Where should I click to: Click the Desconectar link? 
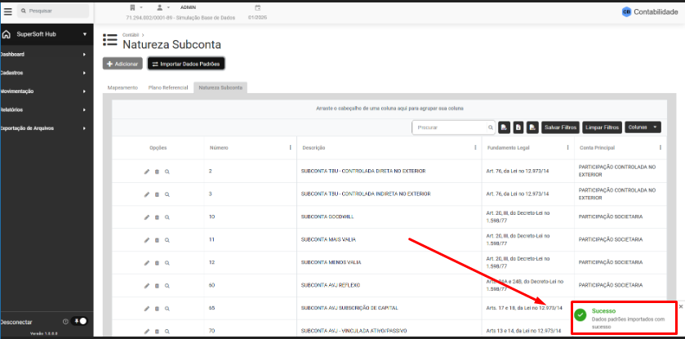coord(16,322)
